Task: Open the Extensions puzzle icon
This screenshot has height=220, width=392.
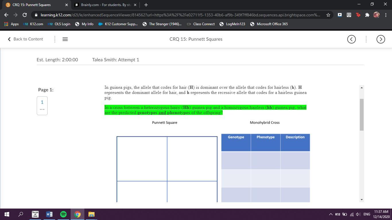Action: tap(367, 15)
